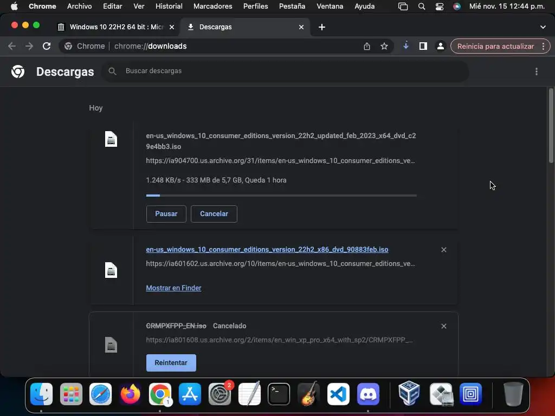Click the file icon of the x64 ISO download
The image size is (555, 416).
[x=111, y=139]
